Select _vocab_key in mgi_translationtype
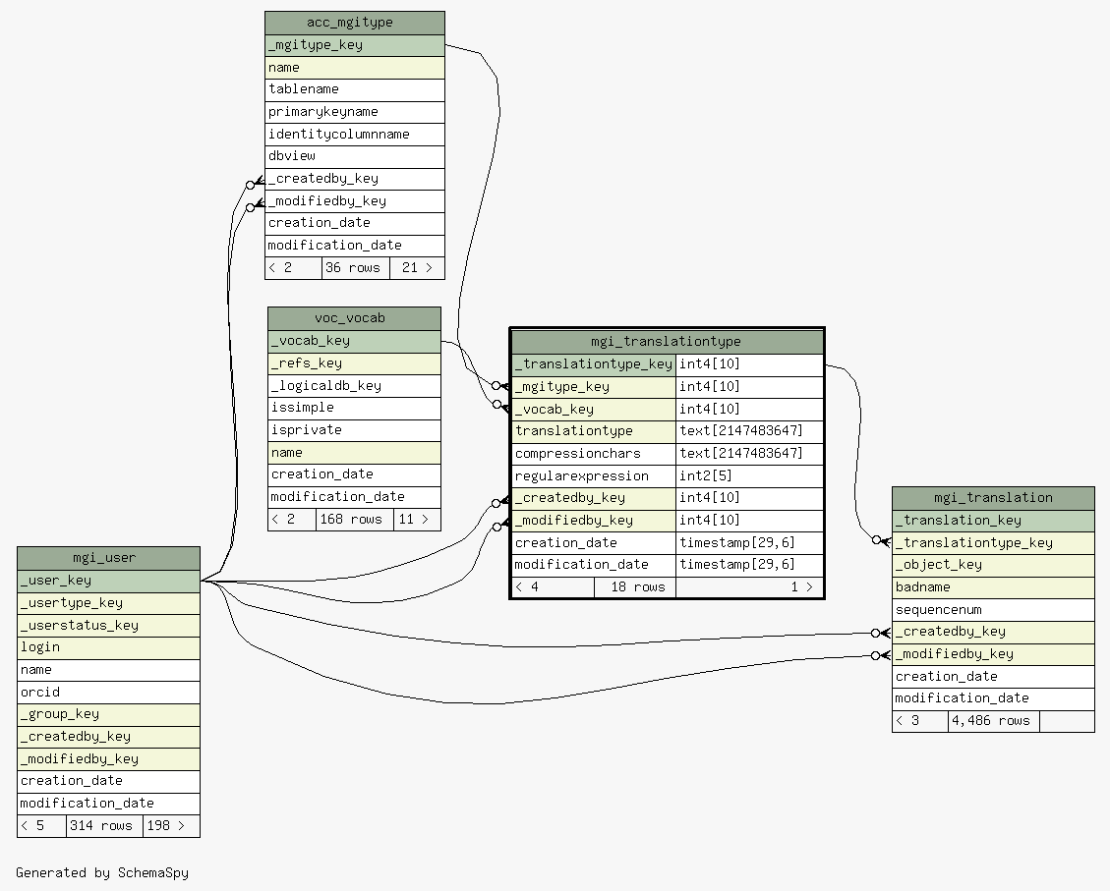 594,410
